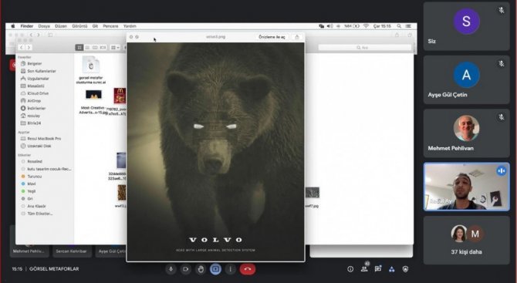Screen dimensions: 517x283
Task: Open Finder menu in menu bar
Action: (x=27, y=26)
